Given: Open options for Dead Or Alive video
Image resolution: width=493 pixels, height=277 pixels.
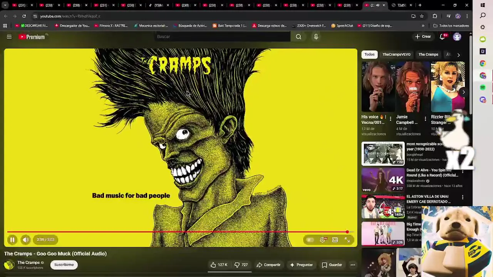Looking at the screenshot, I should coord(463,172).
